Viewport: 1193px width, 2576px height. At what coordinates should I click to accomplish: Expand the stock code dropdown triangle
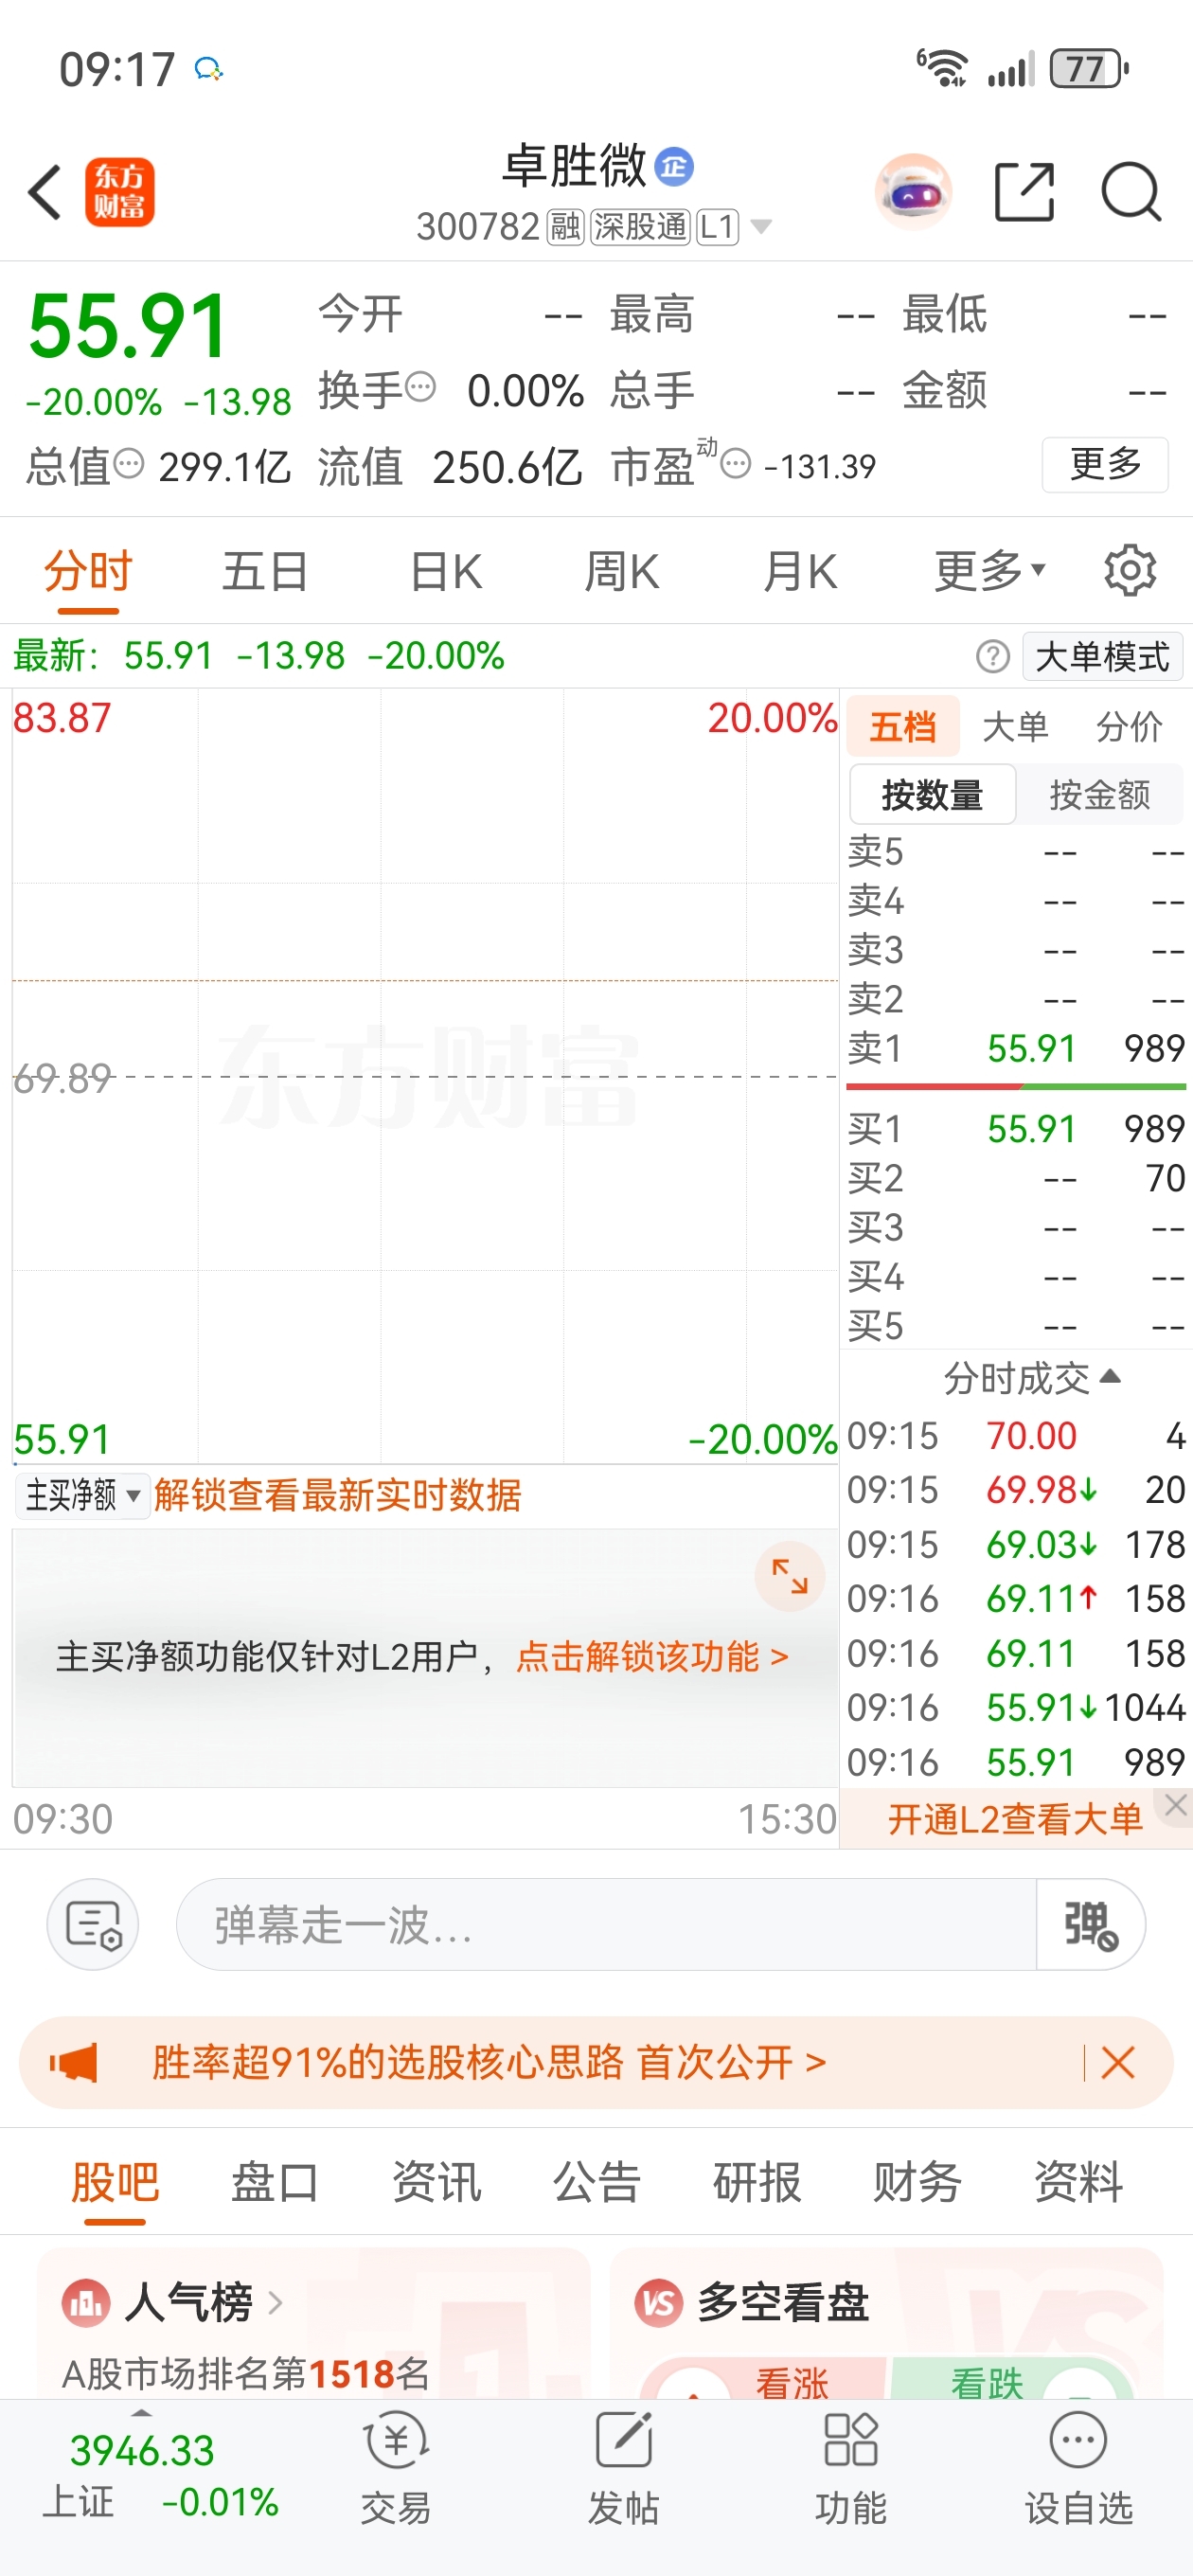pos(761,227)
